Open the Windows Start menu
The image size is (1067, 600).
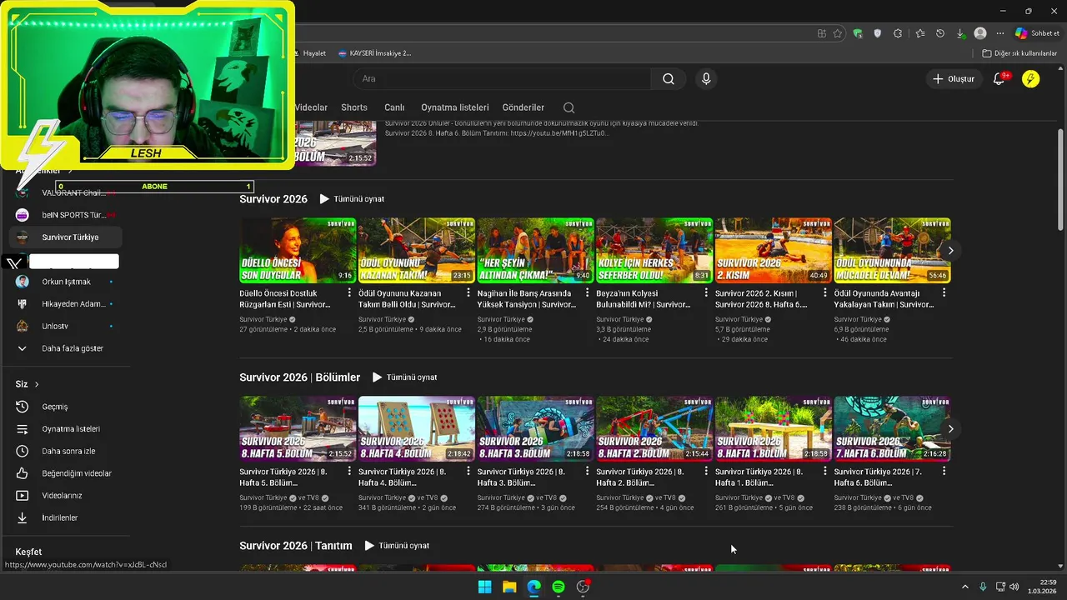click(484, 587)
